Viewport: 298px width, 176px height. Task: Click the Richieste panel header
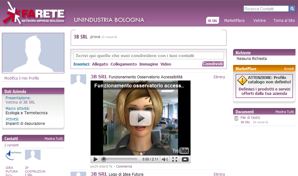[264, 53]
